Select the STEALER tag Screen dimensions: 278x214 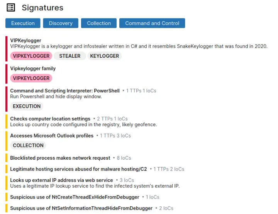pos(70,56)
